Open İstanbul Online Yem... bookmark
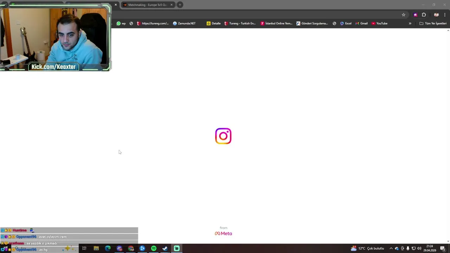Screen dimensions: 450x253 tap(276, 24)
